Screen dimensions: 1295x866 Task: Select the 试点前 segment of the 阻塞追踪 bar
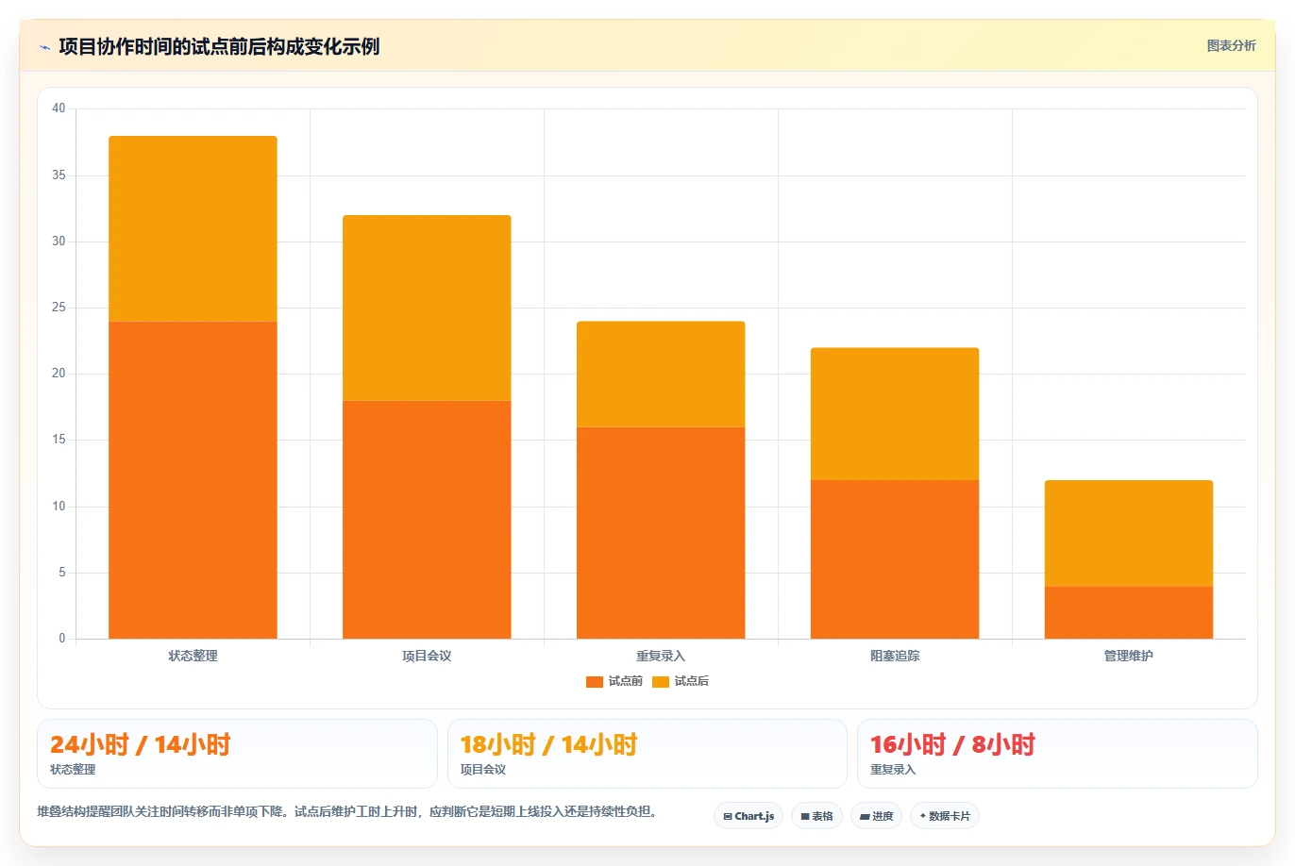[895, 559]
